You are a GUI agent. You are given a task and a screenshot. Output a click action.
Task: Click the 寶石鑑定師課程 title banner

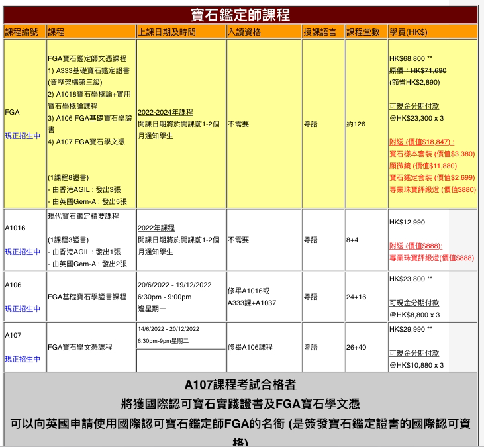coord(240,15)
